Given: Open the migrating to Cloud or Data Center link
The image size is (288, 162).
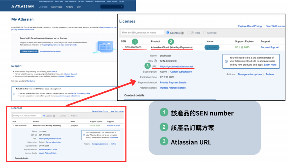Looking at the screenshot, I should click(59, 45).
